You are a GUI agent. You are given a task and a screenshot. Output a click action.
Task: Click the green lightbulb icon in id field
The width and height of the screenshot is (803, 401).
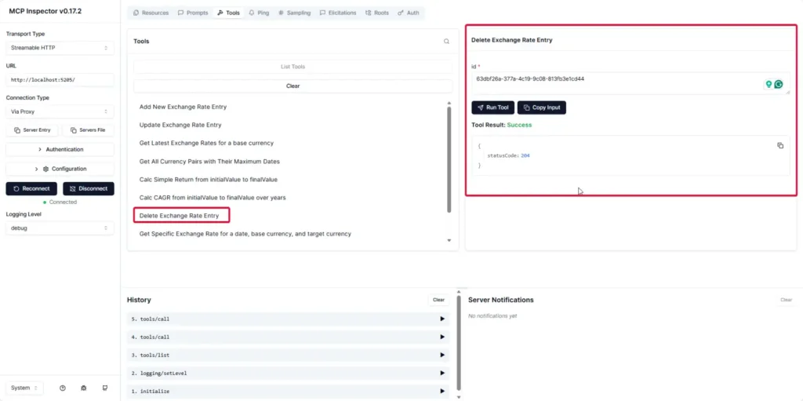point(768,85)
